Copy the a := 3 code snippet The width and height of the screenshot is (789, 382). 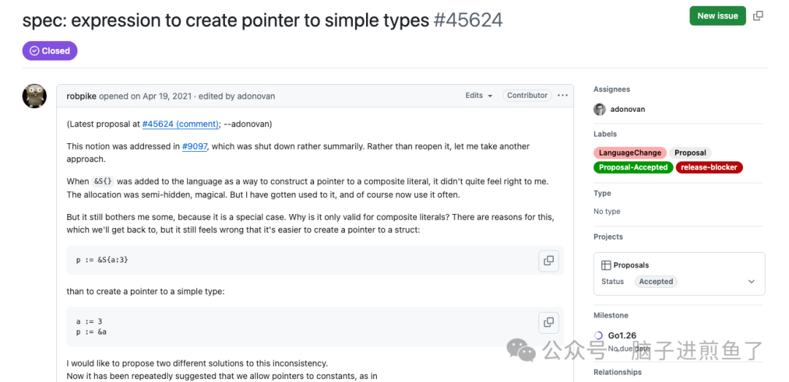pos(548,322)
